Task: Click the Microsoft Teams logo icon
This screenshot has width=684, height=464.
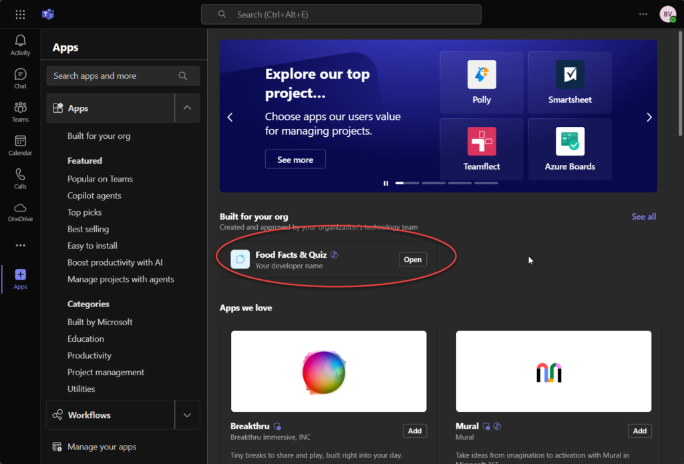Action: pyautogui.click(x=48, y=15)
